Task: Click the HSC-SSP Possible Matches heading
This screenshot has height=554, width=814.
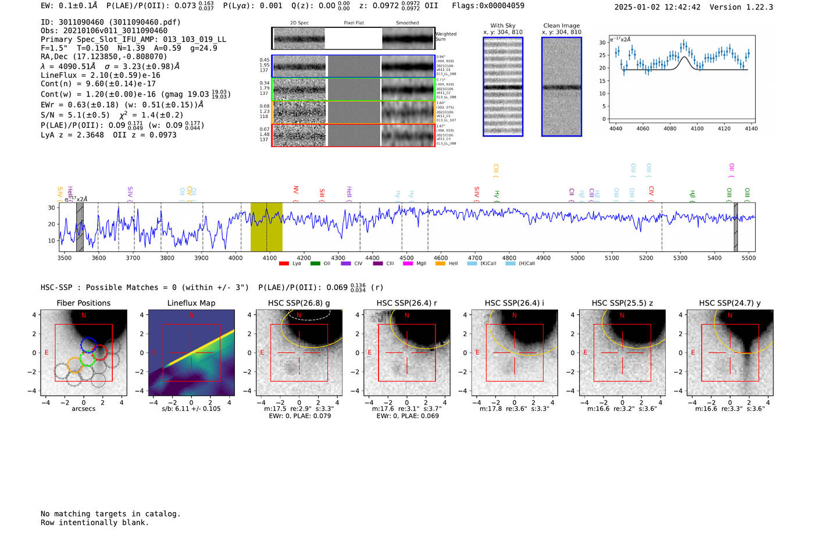Action: click(144, 287)
